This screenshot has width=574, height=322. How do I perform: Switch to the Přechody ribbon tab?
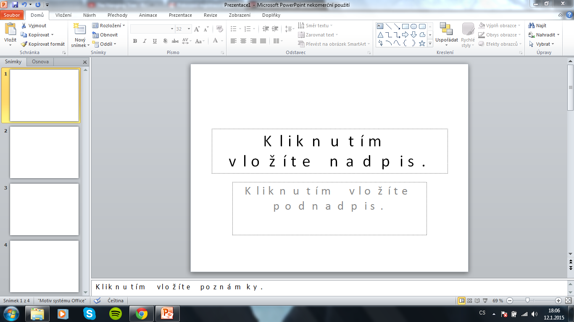(x=117, y=15)
